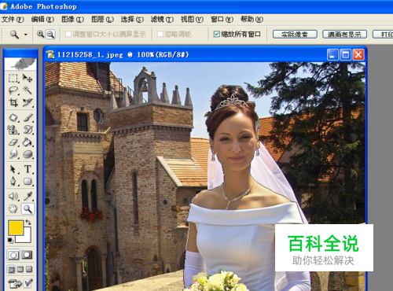The height and width of the screenshot is (291, 393).
Task: Click the Adobe Online feather icon
Action: [x=20, y=64]
